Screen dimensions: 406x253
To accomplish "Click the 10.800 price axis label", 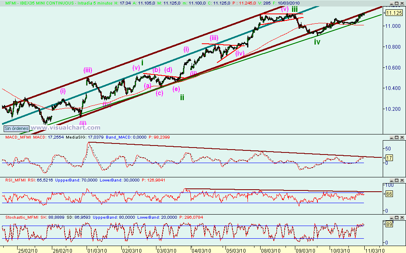I will [393, 47].
